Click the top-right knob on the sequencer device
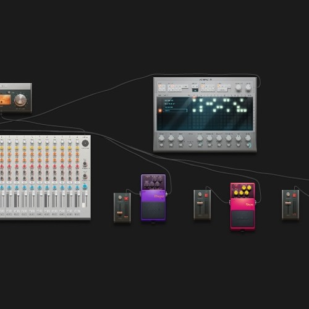This screenshot has width=309, height=309. 248,88
